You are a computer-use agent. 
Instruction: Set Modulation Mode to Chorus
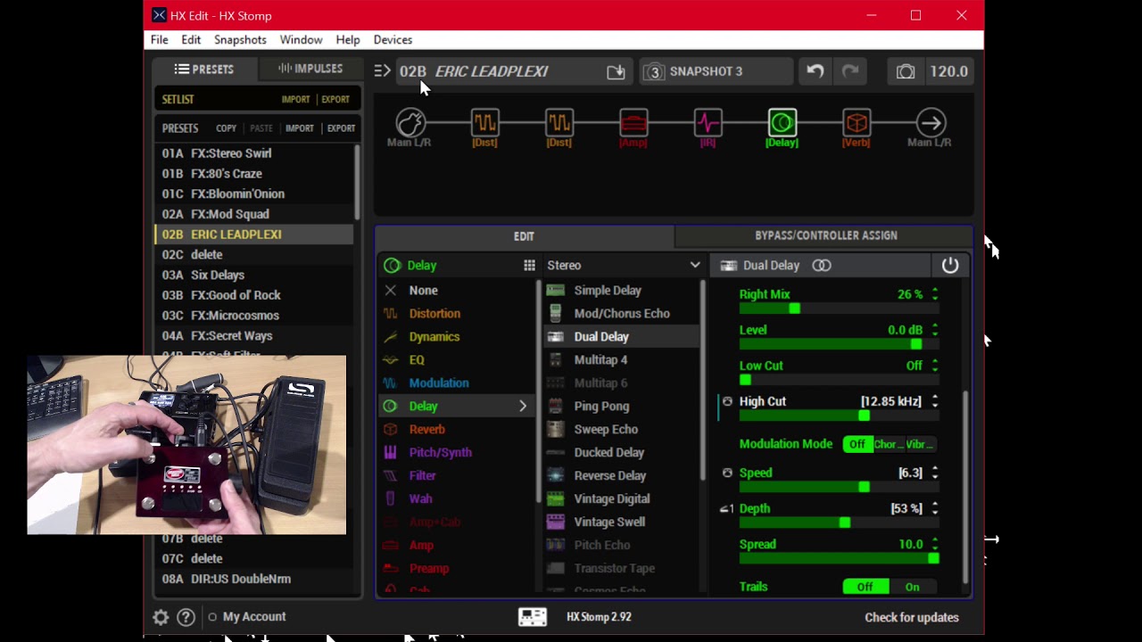888,444
